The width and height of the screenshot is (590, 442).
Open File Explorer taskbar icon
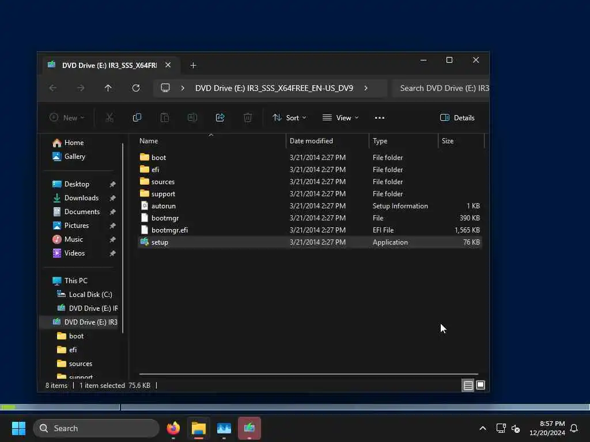coord(198,428)
